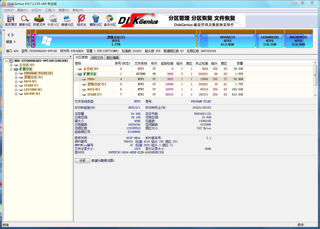Expand the LEISURE(8) tree node
This screenshot has height=229, width=320.
tap(16, 90)
